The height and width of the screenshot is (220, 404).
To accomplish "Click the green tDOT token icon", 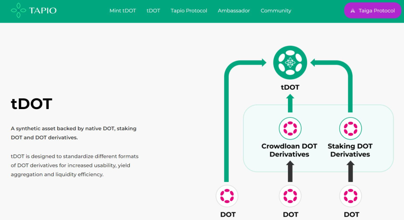I will [x=290, y=63].
